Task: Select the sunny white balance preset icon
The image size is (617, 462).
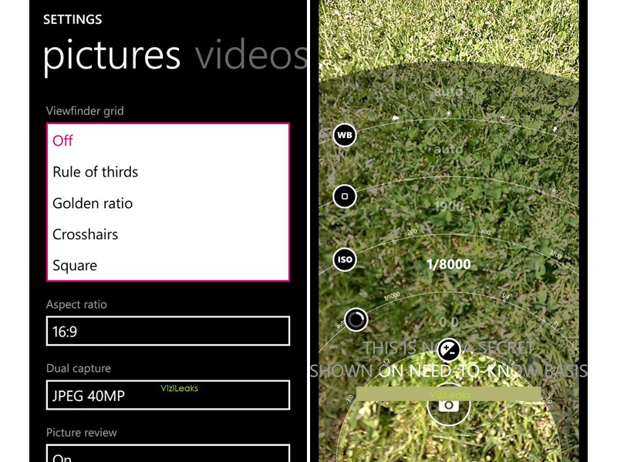Action: click(x=448, y=114)
